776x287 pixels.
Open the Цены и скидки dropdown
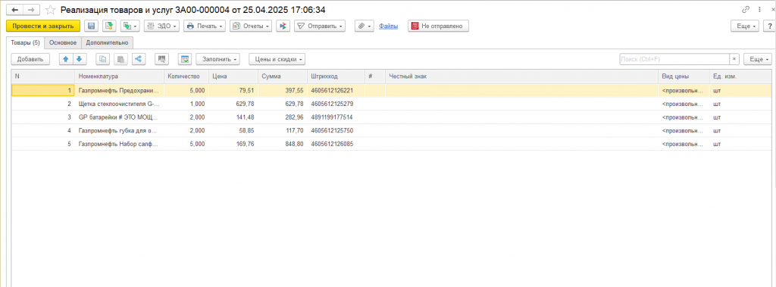pyautogui.click(x=277, y=59)
